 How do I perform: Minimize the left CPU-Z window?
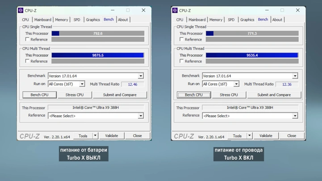click(113, 10)
